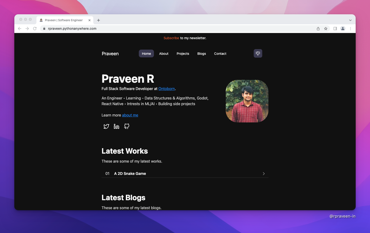The width and height of the screenshot is (370, 233).
Task: Reload the page
Action: tap(35, 29)
